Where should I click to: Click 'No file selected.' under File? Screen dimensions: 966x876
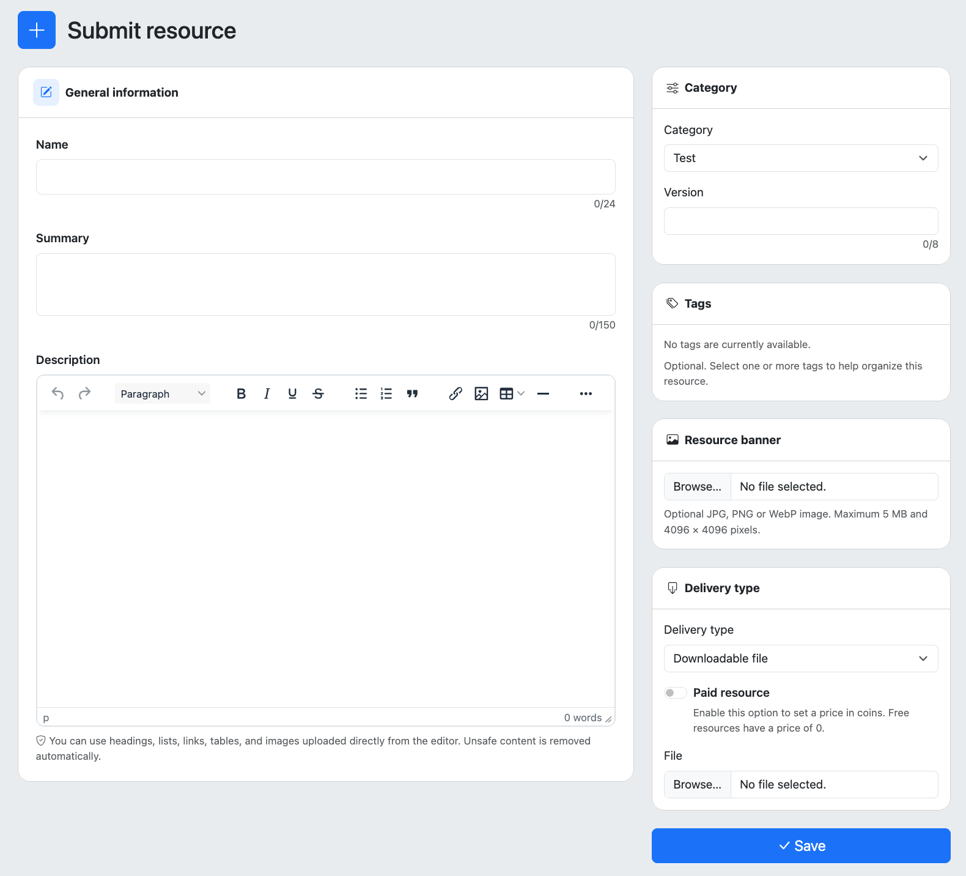[783, 785]
